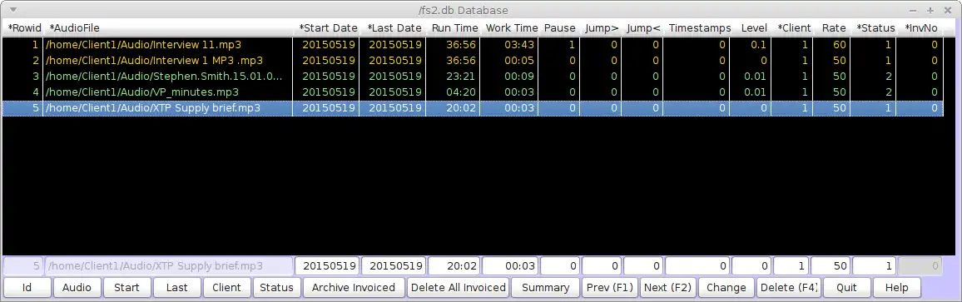The image size is (962, 302).
Task: Click Archive Invoiced button
Action: 354,287
